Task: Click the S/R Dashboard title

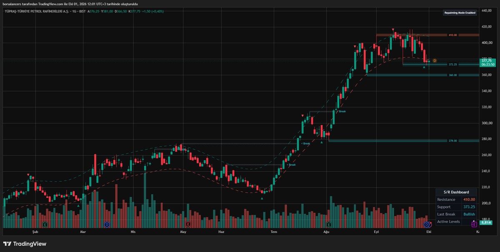Action: 456,192
